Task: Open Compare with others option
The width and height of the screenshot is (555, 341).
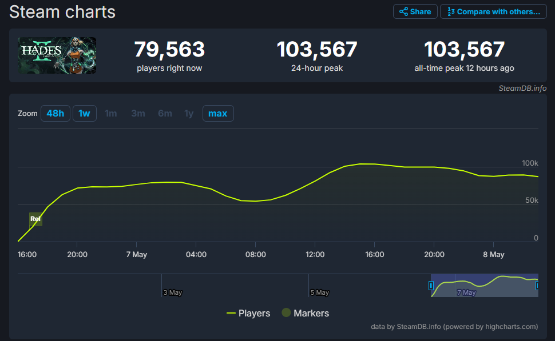Action: coord(493,11)
